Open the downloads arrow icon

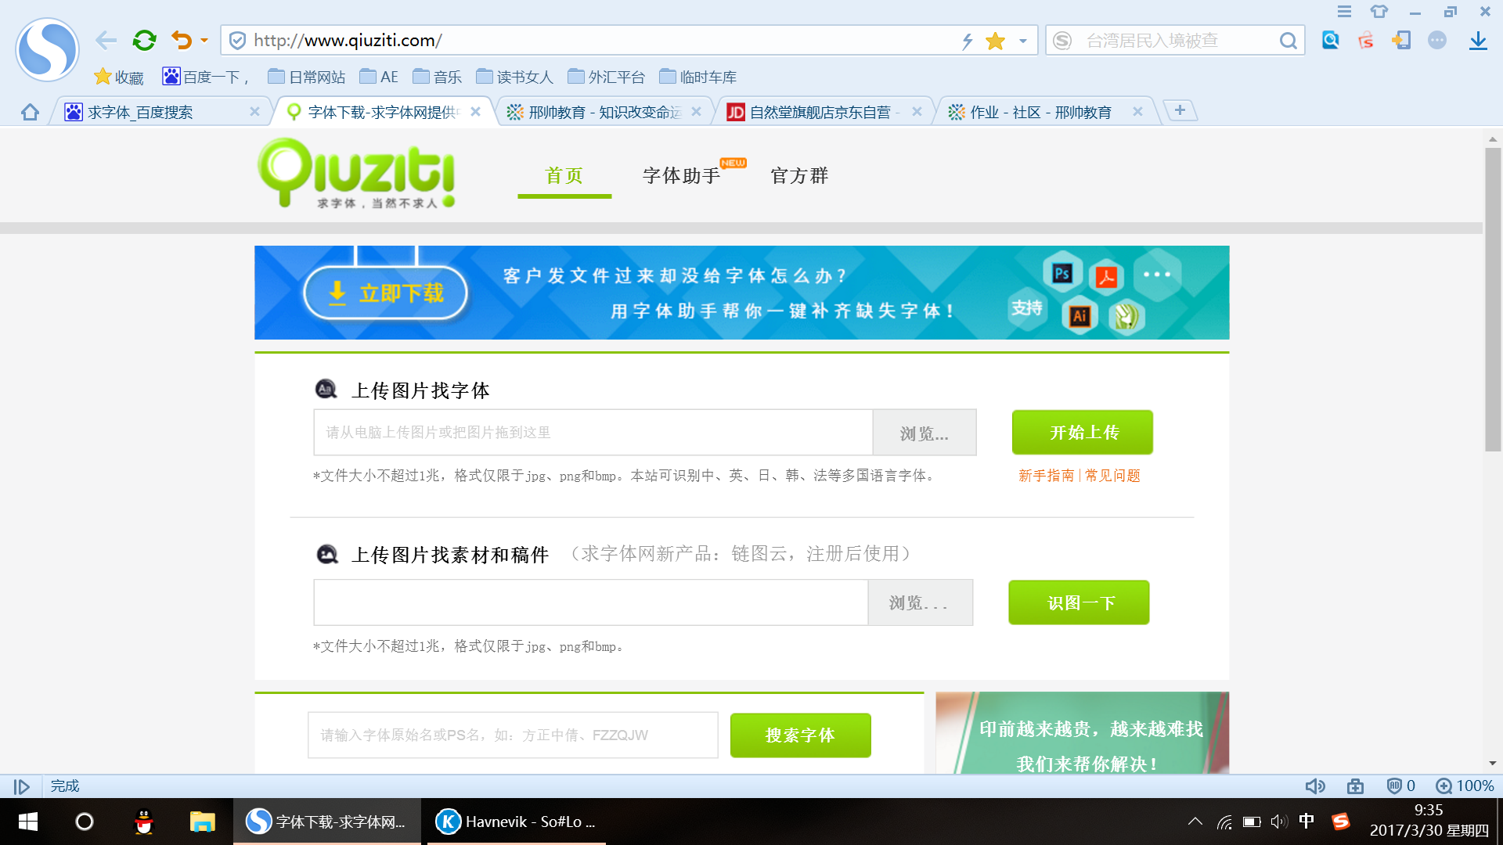coord(1477,41)
